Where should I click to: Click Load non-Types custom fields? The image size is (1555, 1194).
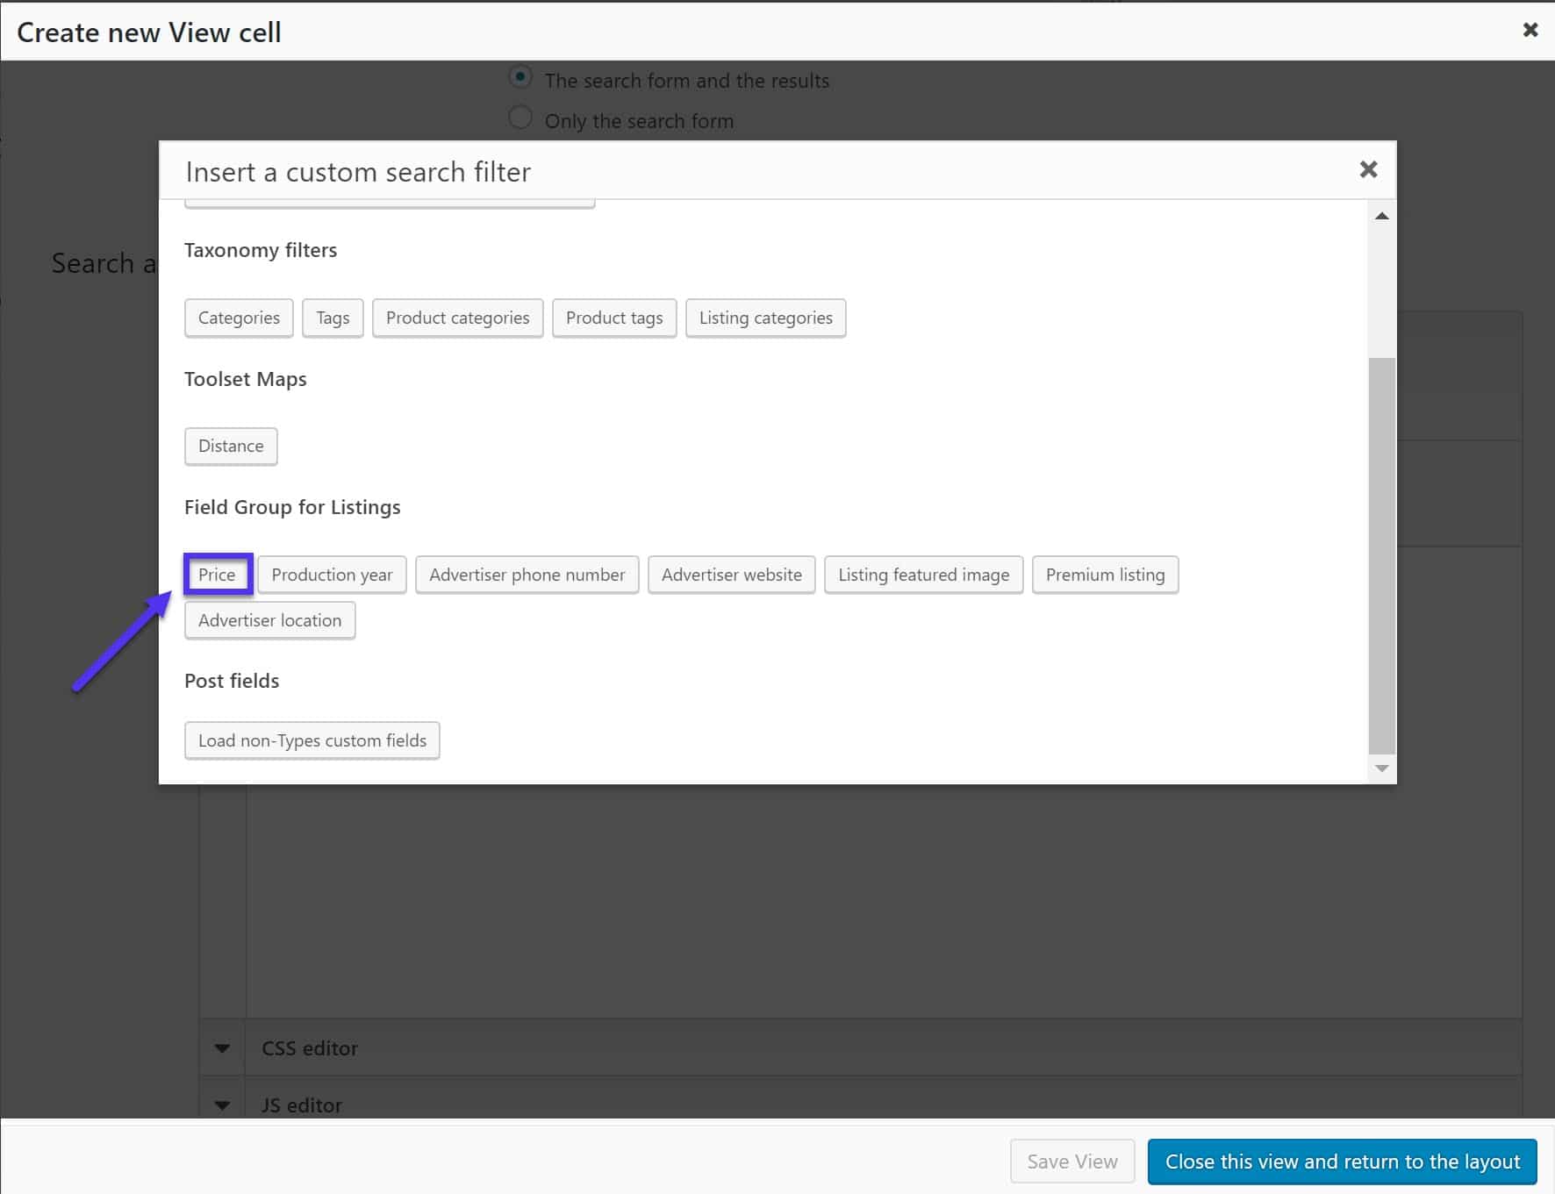pyautogui.click(x=312, y=740)
